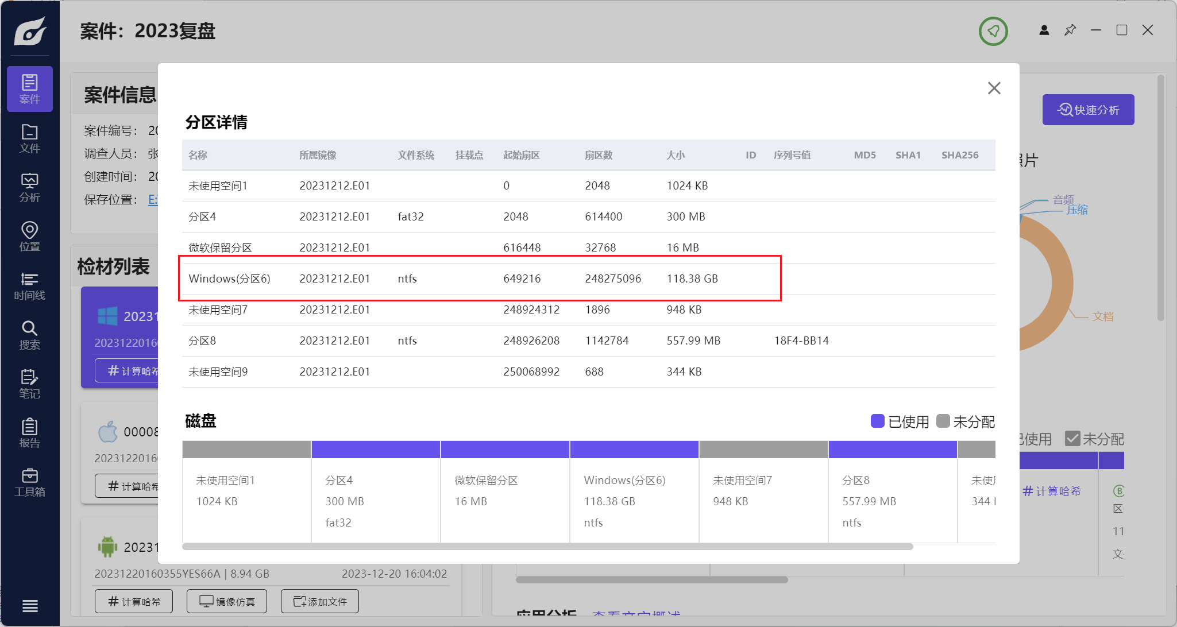The height and width of the screenshot is (627, 1177).
Task: Click the 压缩 label on the donut chart
Action: tap(1077, 210)
